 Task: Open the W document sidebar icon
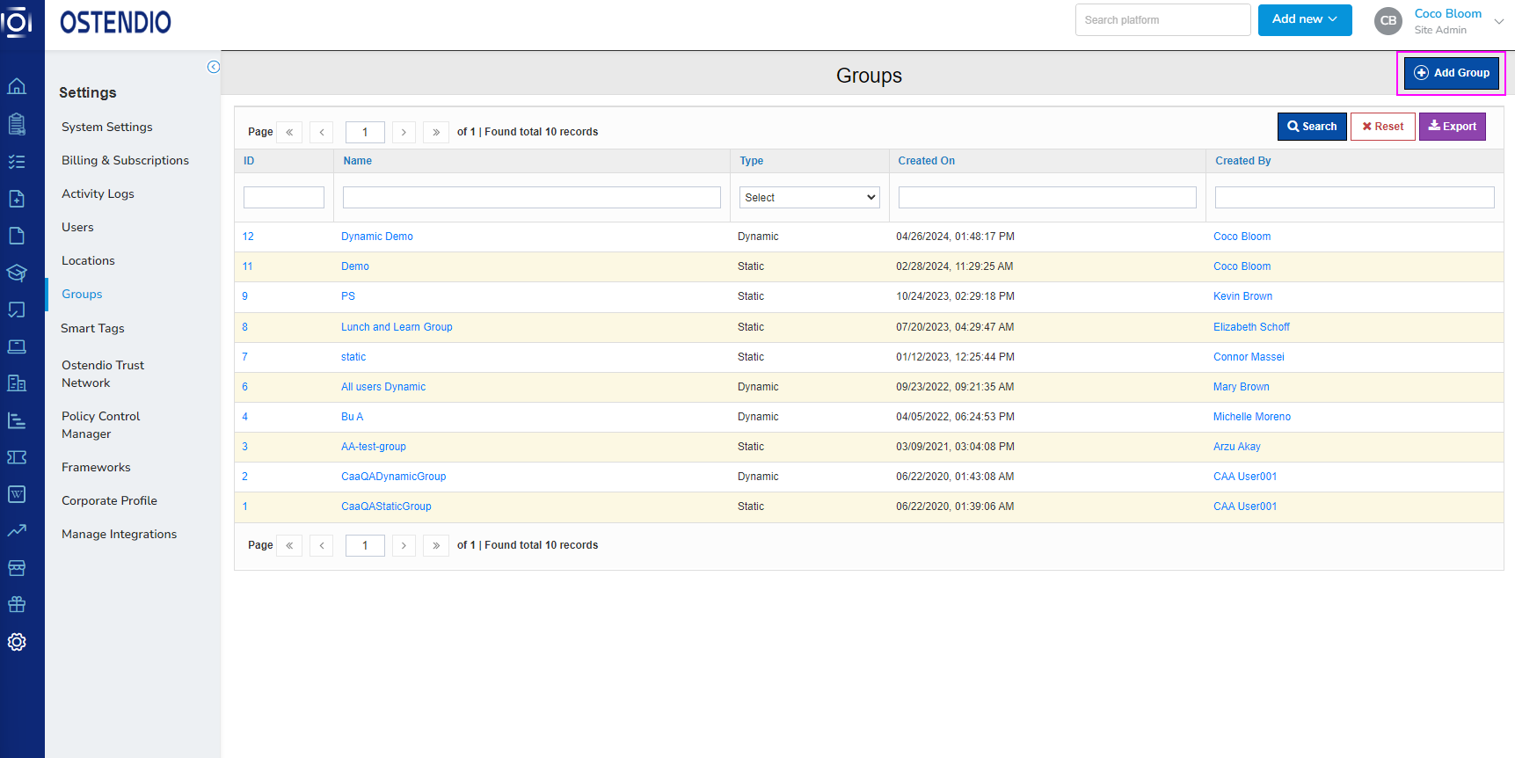17,494
